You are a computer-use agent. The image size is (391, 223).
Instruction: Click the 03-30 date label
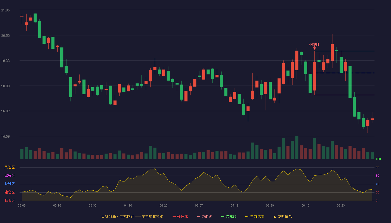[x=92, y=205]
